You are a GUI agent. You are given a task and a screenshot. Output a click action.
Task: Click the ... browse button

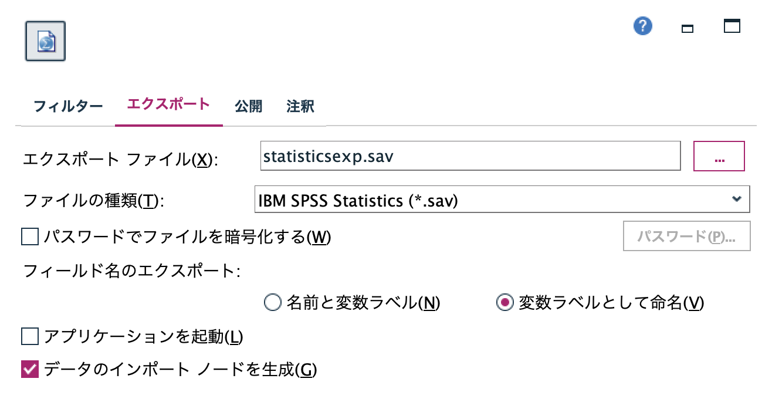point(719,156)
